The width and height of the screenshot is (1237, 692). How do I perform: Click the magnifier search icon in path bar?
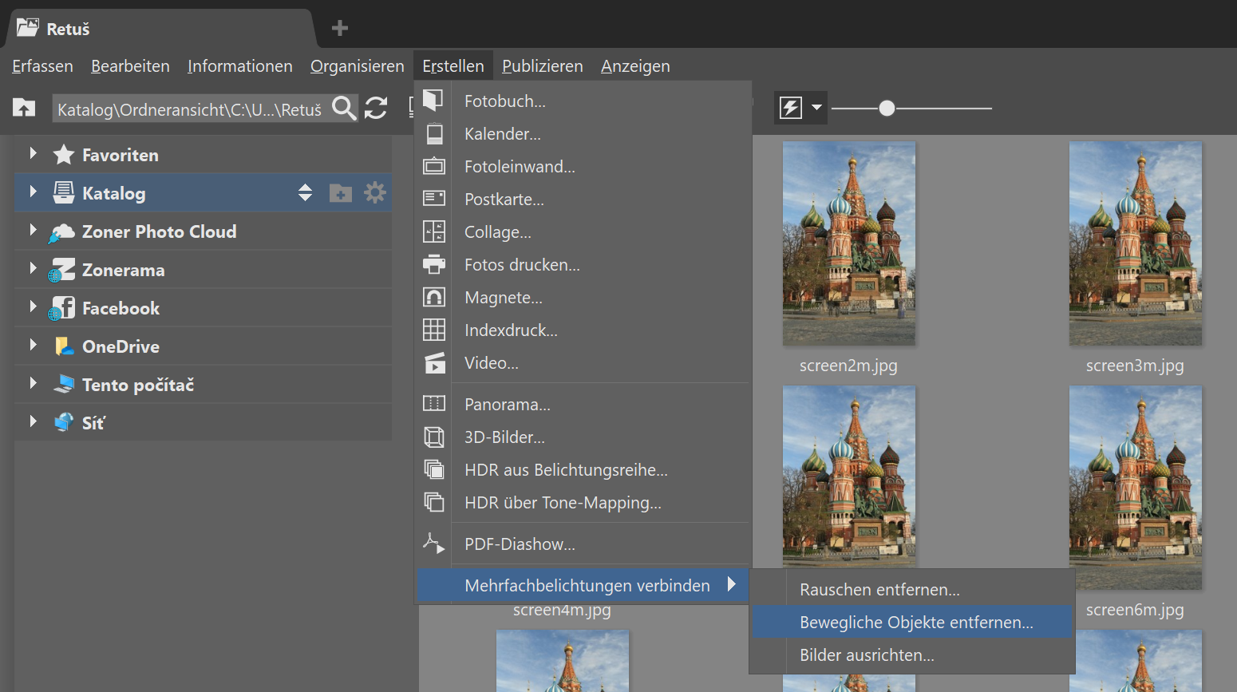pos(344,108)
